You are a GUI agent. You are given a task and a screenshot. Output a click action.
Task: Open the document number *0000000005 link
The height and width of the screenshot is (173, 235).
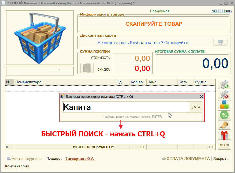pyautogui.click(x=221, y=11)
